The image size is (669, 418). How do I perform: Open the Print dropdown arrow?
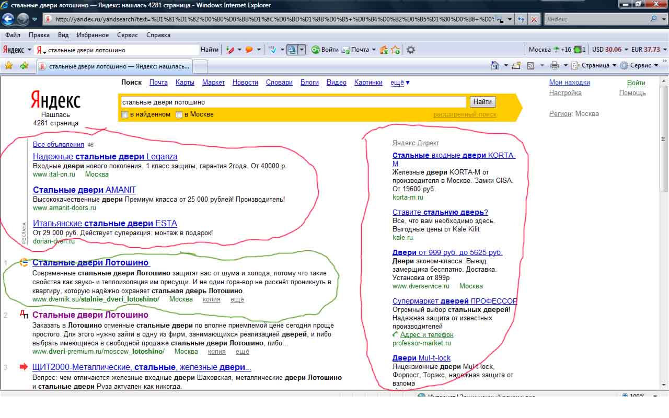pyautogui.click(x=565, y=65)
